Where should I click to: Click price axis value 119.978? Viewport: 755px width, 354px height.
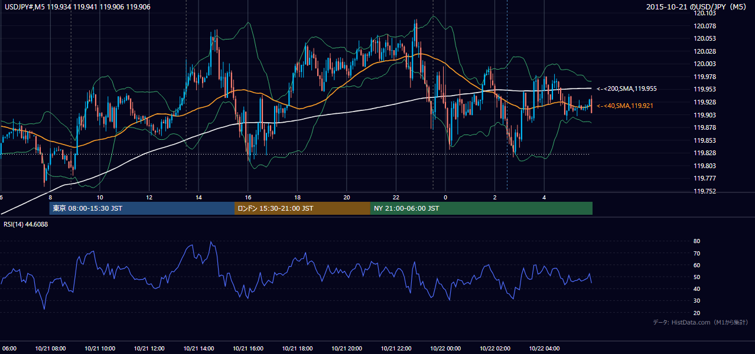706,77
